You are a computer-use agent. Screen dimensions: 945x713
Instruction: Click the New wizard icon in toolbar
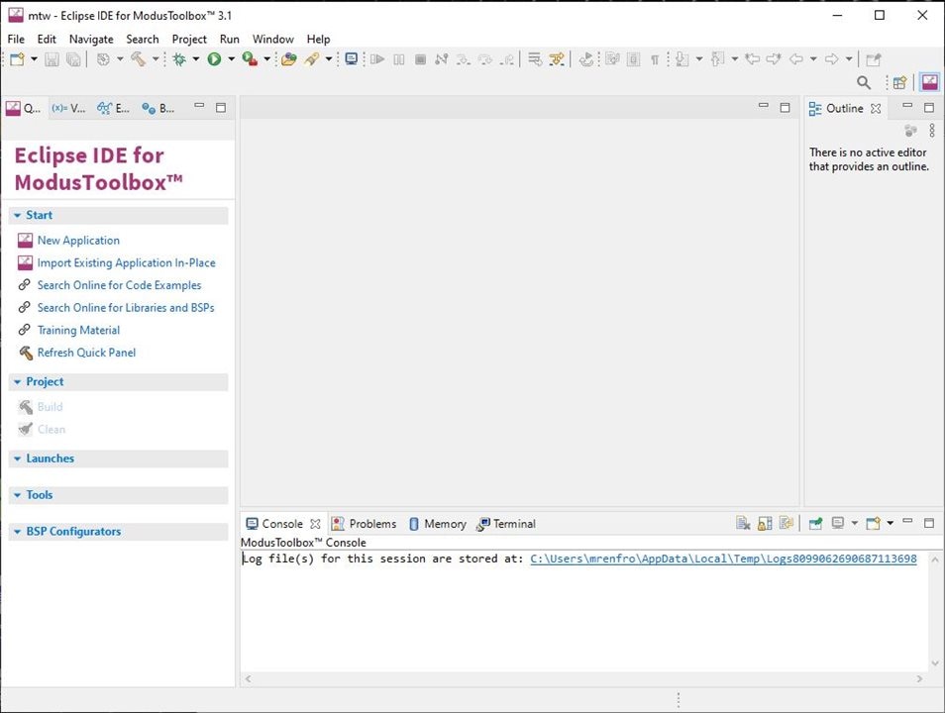coord(18,59)
